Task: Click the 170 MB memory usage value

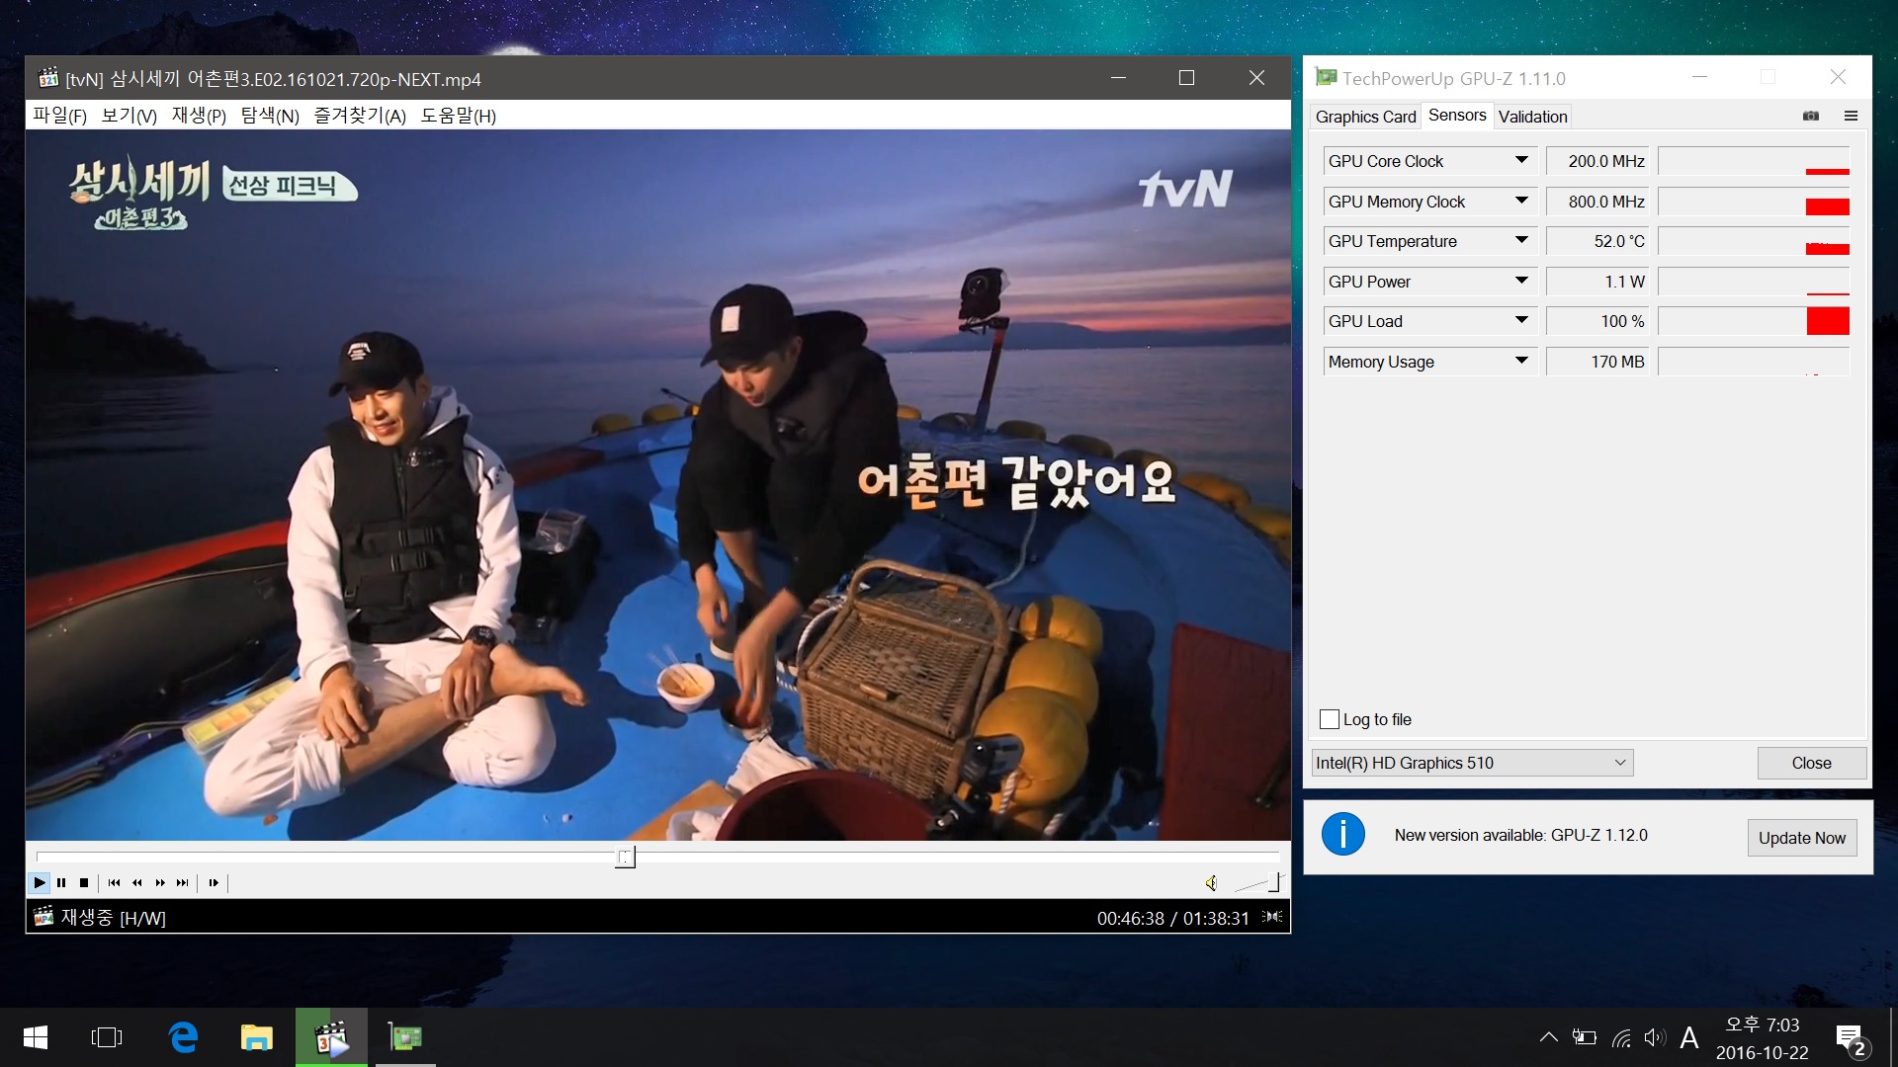Action: (1597, 362)
